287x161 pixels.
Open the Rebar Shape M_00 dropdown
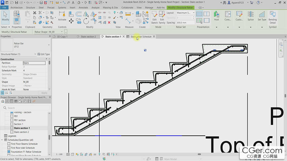pyautogui.click(x=49, y=32)
